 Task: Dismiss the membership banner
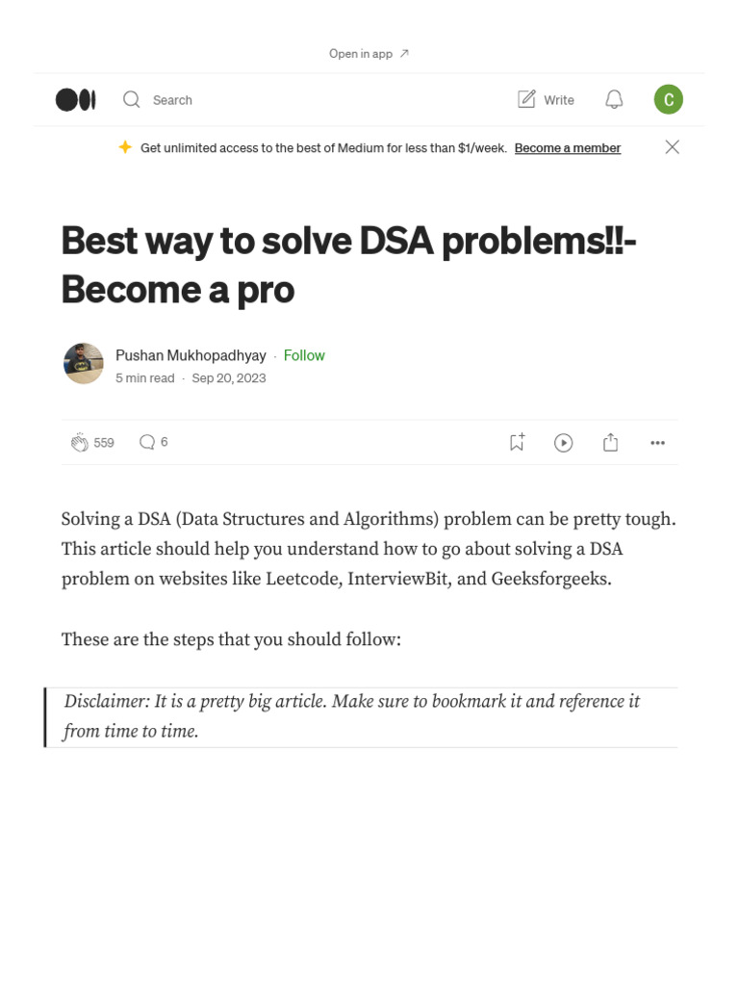point(673,147)
